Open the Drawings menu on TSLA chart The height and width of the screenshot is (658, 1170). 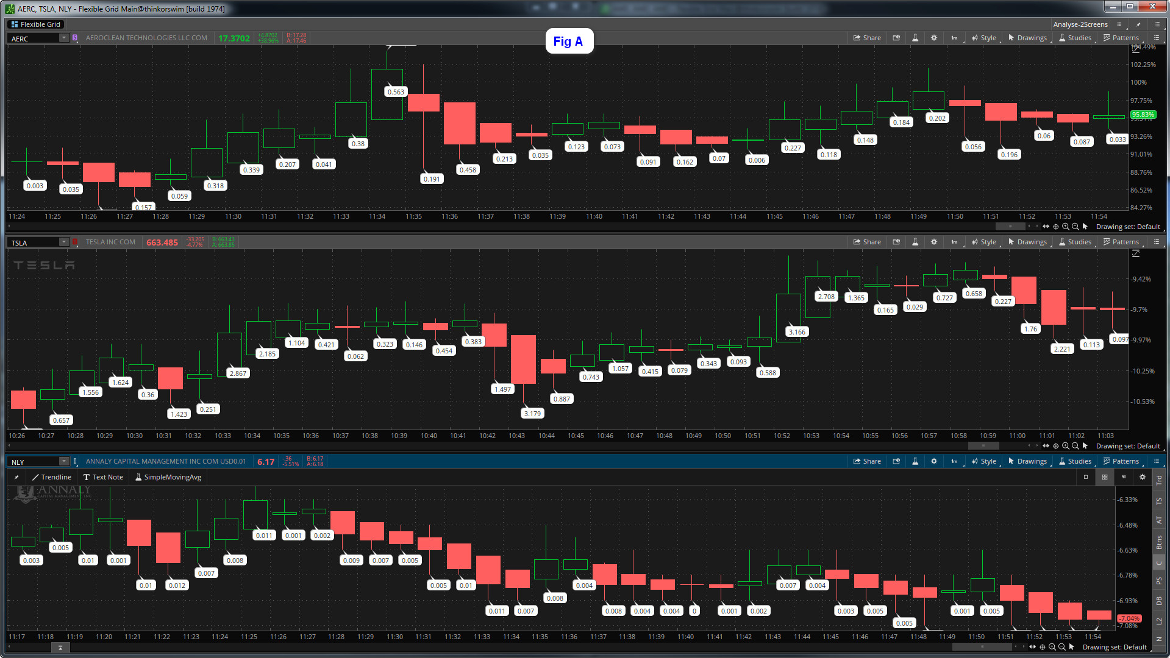click(x=1028, y=242)
